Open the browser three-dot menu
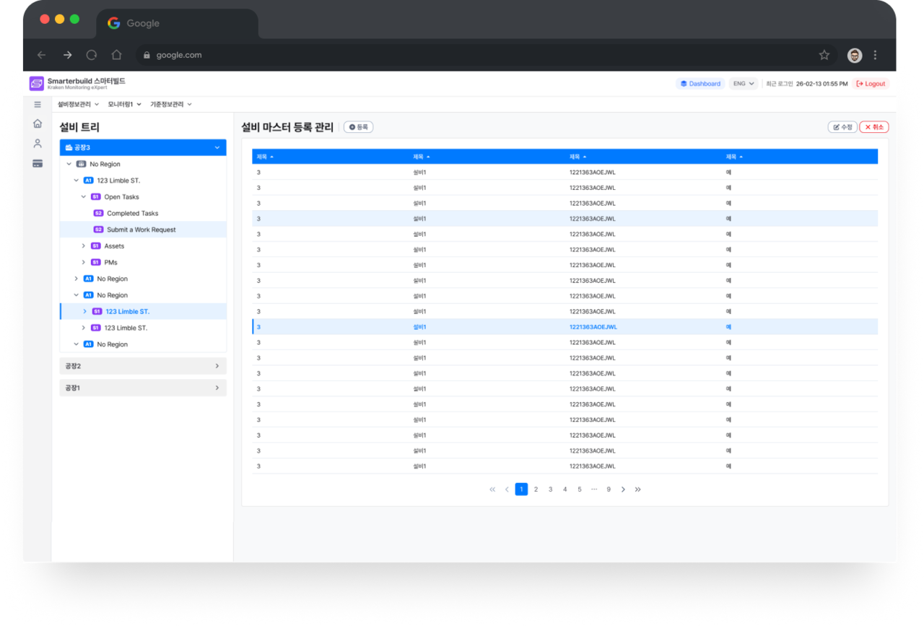924x626 pixels. click(875, 55)
